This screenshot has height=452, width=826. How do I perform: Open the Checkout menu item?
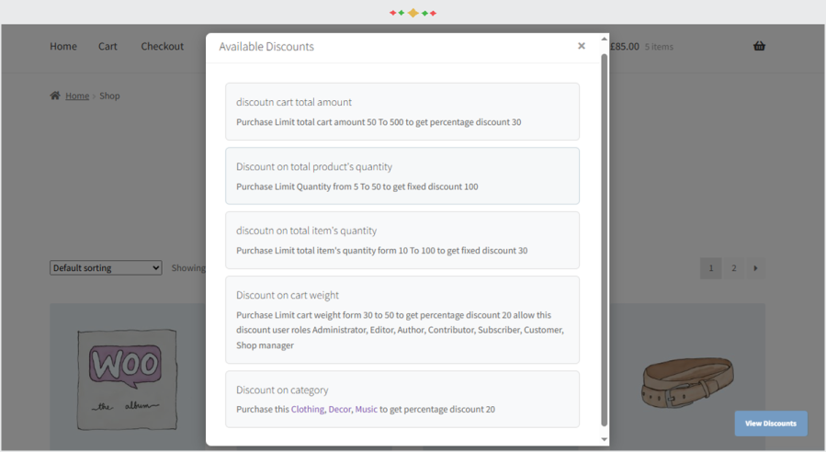[x=163, y=46]
